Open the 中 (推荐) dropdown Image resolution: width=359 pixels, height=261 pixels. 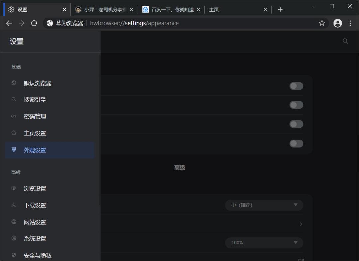click(x=264, y=205)
